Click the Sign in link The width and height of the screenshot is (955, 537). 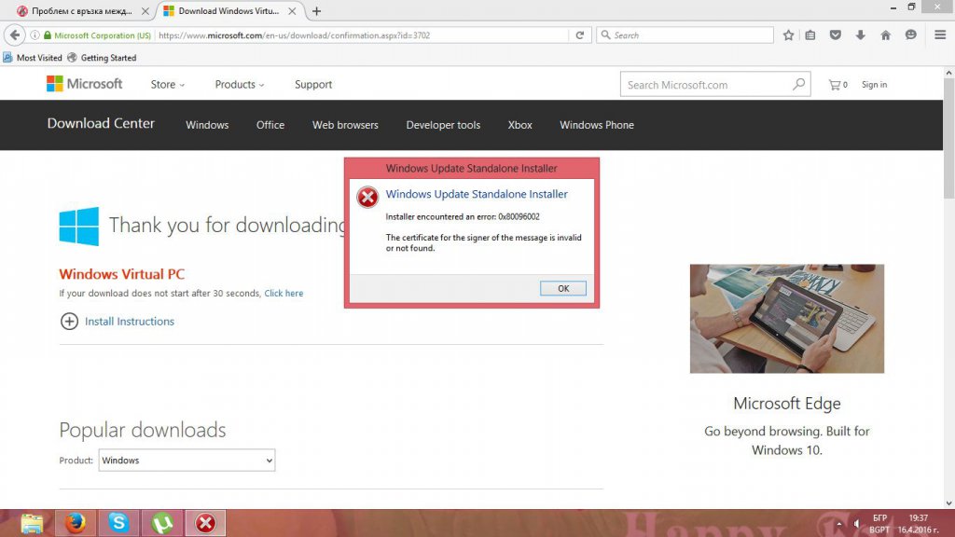[874, 85]
